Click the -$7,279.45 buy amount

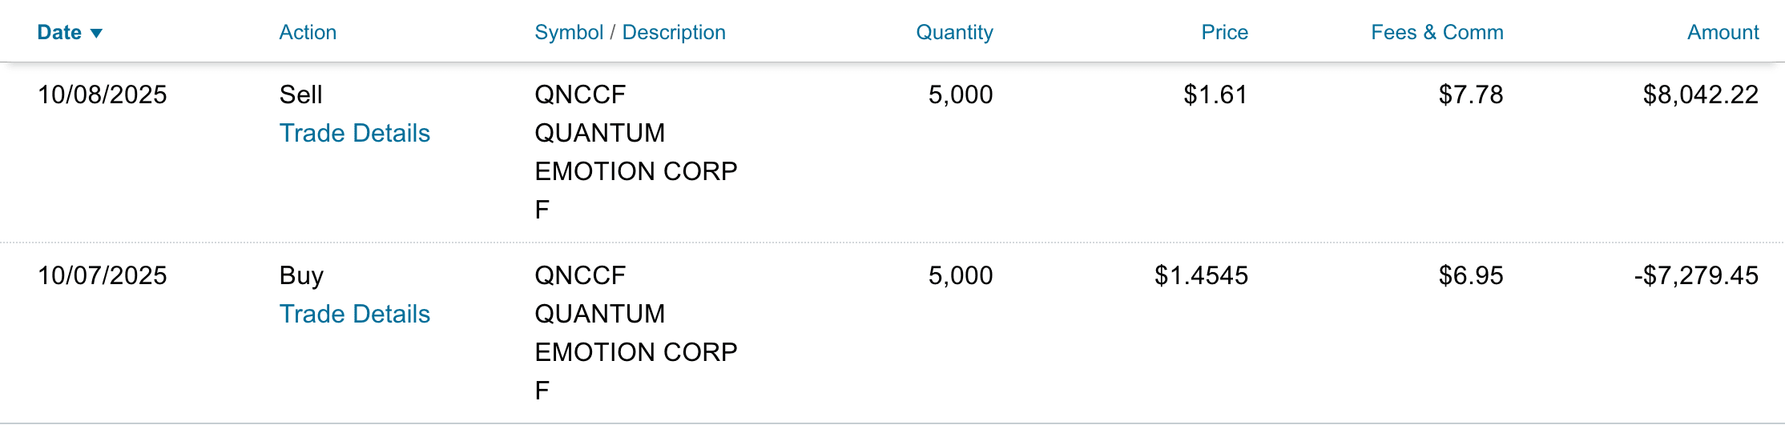click(x=1696, y=275)
